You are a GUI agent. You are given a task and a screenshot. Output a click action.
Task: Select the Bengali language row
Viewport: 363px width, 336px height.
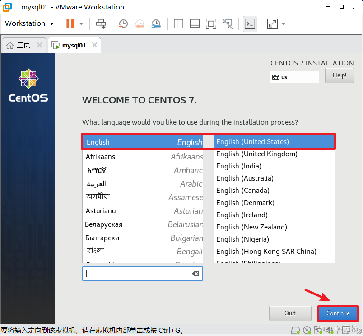(143, 251)
